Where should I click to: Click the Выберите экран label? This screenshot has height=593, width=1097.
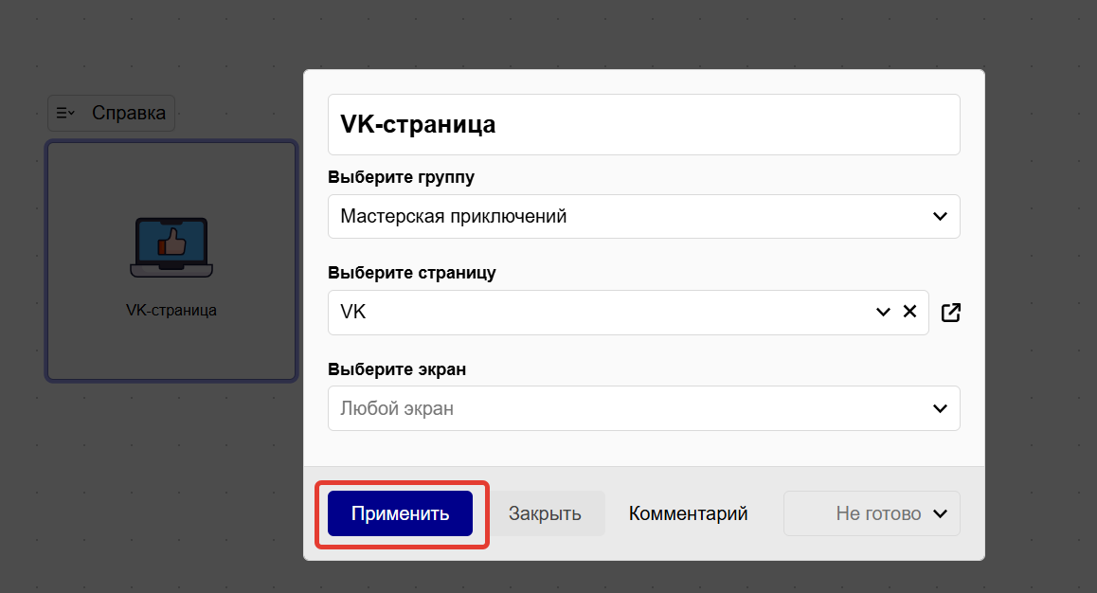click(397, 369)
